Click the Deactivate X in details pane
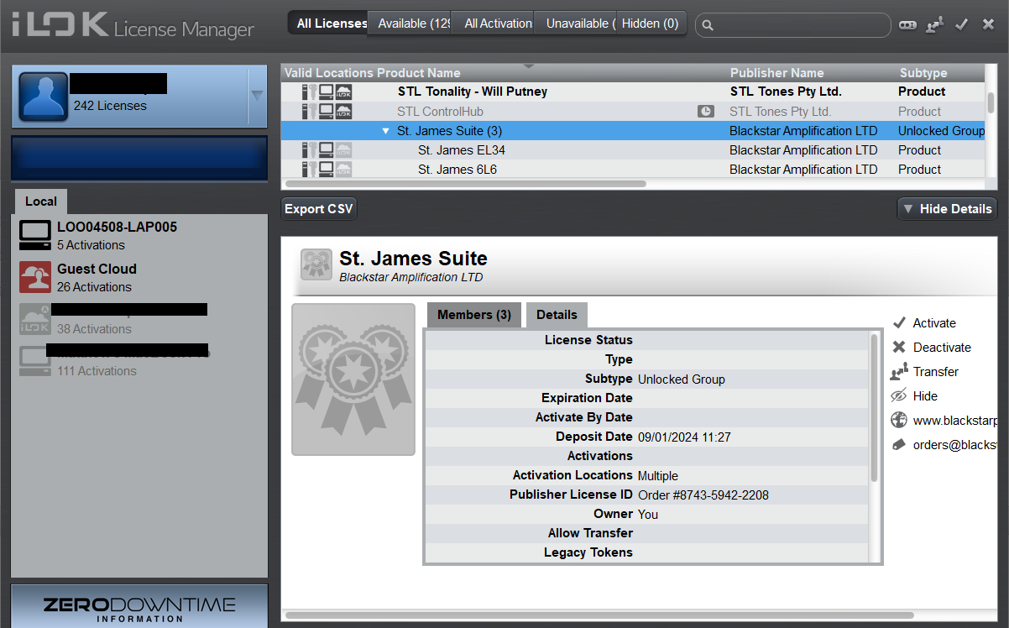The width and height of the screenshot is (1009, 628). coord(899,348)
